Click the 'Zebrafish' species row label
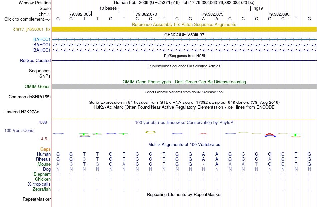Viewport: 317px width, 207px height. 42,189
